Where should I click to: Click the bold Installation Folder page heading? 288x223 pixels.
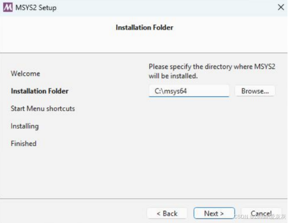tap(144, 28)
